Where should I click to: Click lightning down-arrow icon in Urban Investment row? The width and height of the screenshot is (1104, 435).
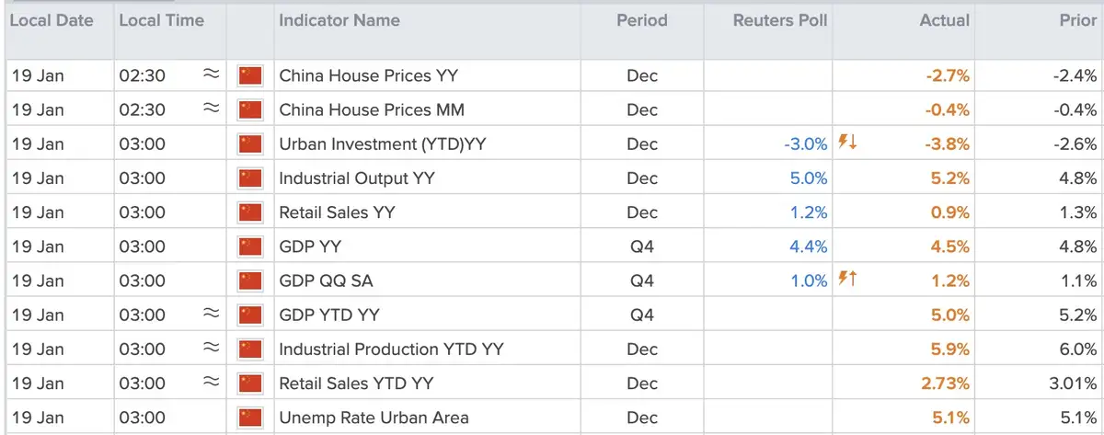tap(847, 143)
